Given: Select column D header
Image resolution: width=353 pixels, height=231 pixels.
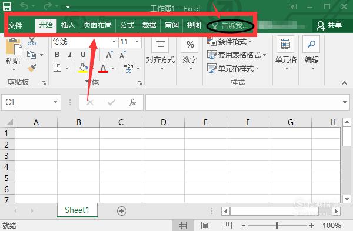Looking at the screenshot, I should point(164,122).
